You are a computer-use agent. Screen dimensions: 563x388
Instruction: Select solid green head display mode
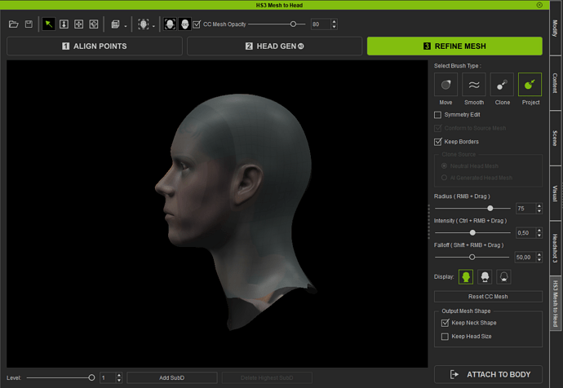[466, 277]
